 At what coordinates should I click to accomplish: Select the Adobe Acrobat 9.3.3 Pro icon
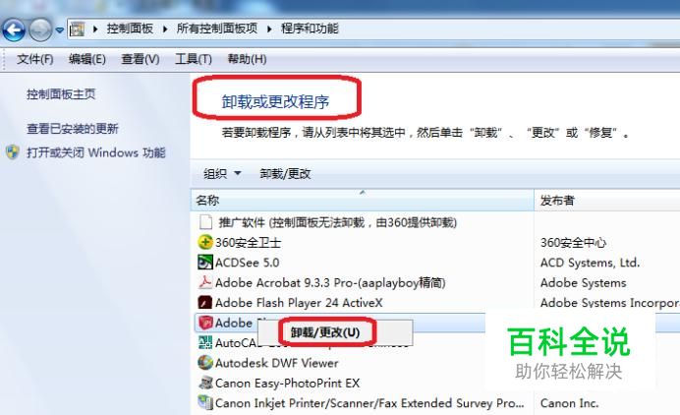point(204,282)
